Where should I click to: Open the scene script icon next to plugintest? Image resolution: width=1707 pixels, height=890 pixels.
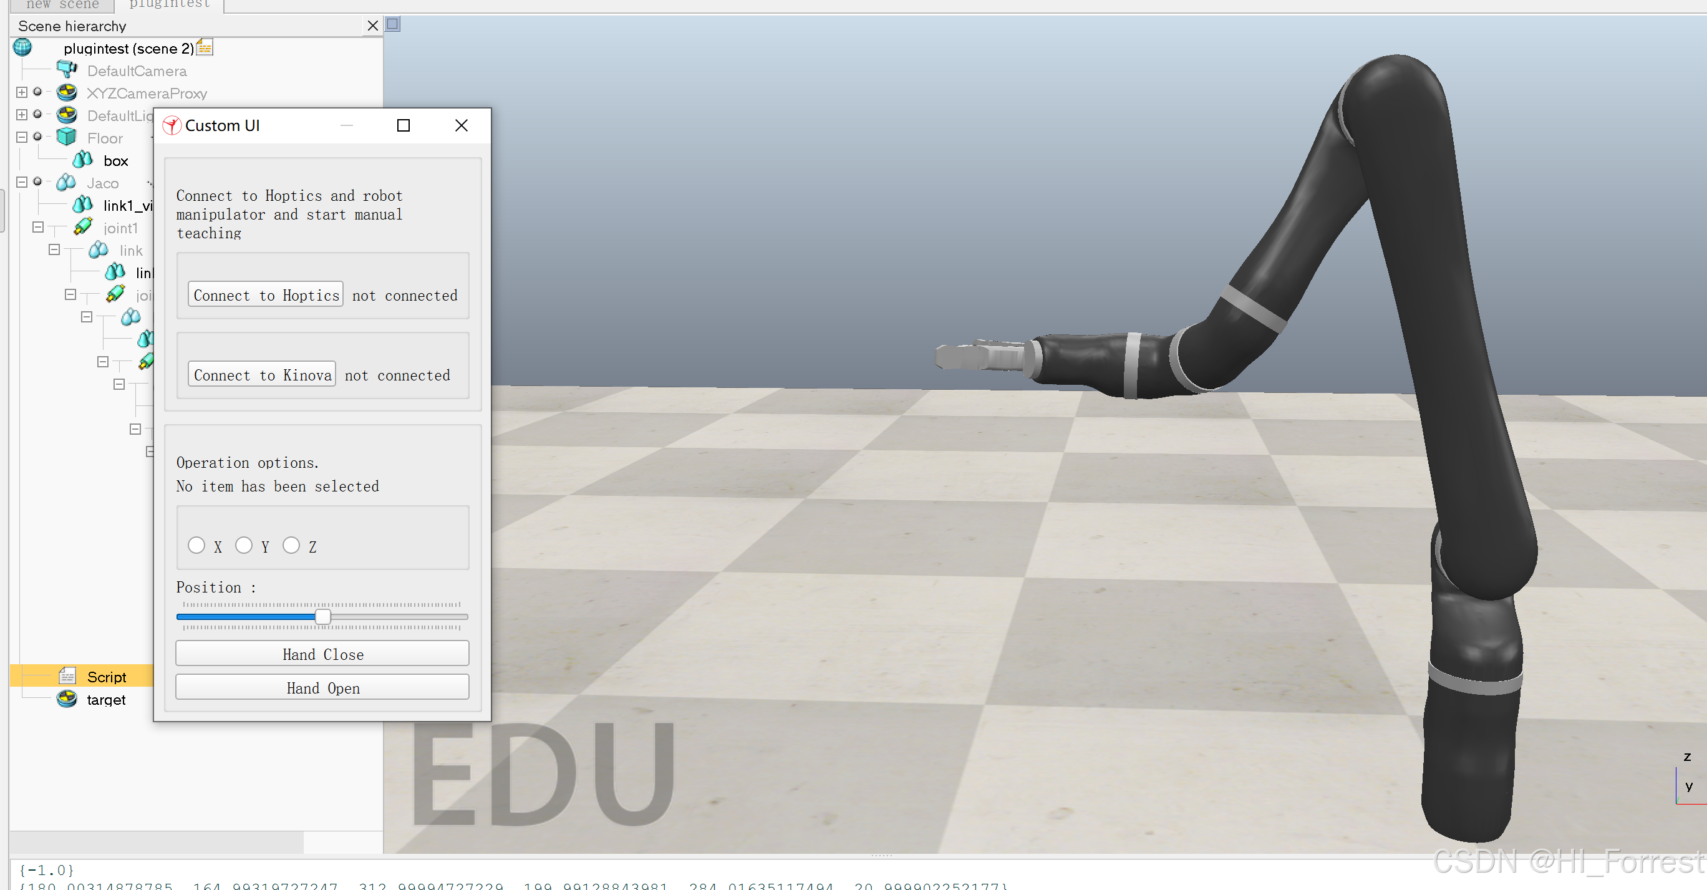[x=205, y=48]
